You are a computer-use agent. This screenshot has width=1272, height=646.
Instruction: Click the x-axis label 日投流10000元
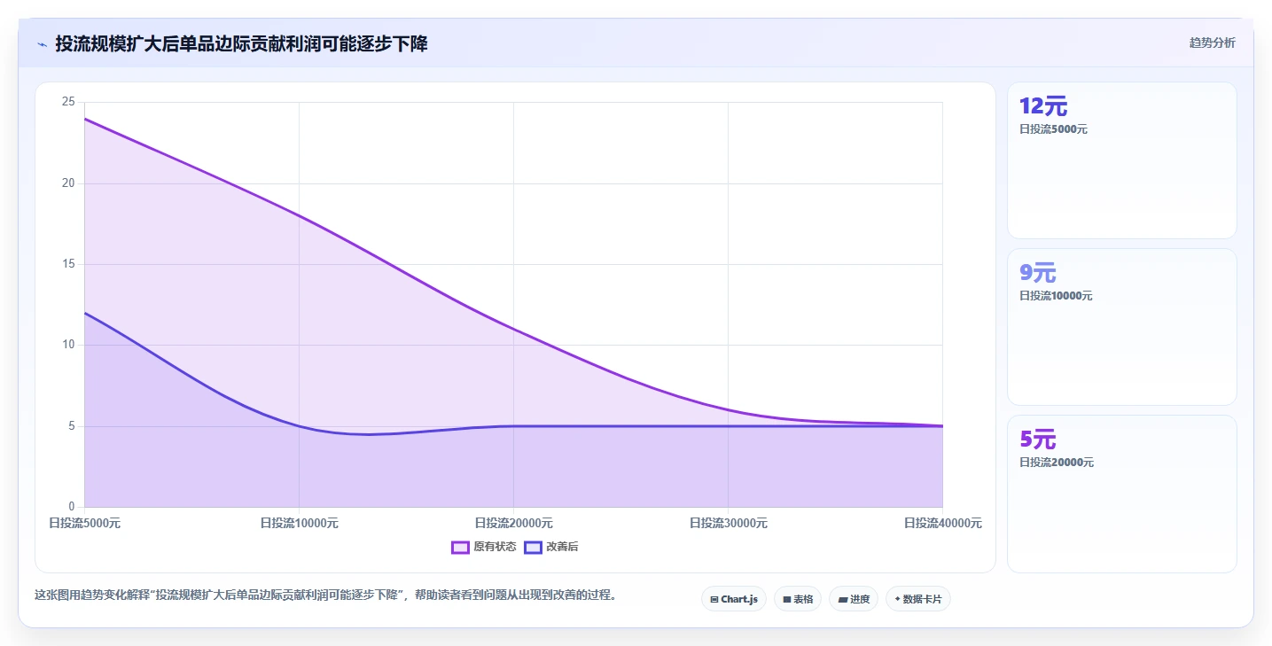(299, 523)
